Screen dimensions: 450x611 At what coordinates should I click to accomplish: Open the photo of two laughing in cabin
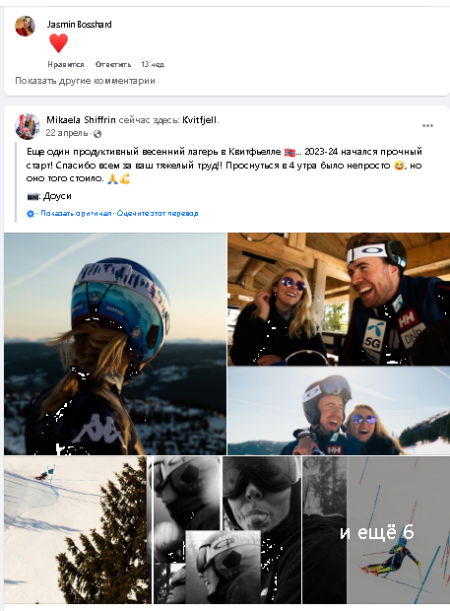pos(339,299)
